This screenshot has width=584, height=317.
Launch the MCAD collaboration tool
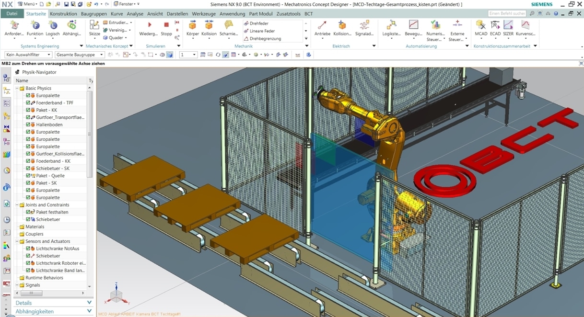481,28
